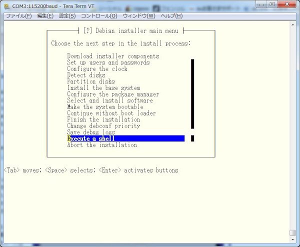Minimize the Tera Term window
Viewport: 300px width, 247px height.
[261, 4]
